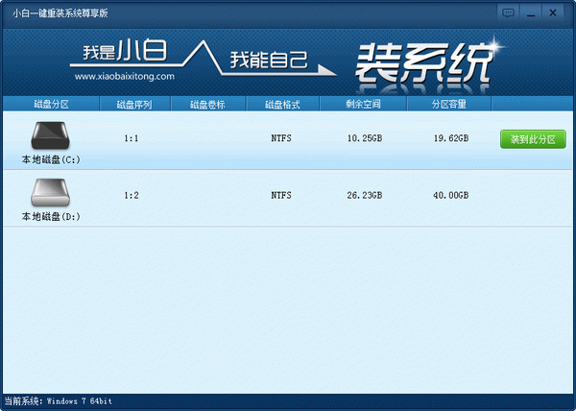Click NTFS format in the C: row
Screen dimensions: 576x411
pyautogui.click(x=281, y=138)
